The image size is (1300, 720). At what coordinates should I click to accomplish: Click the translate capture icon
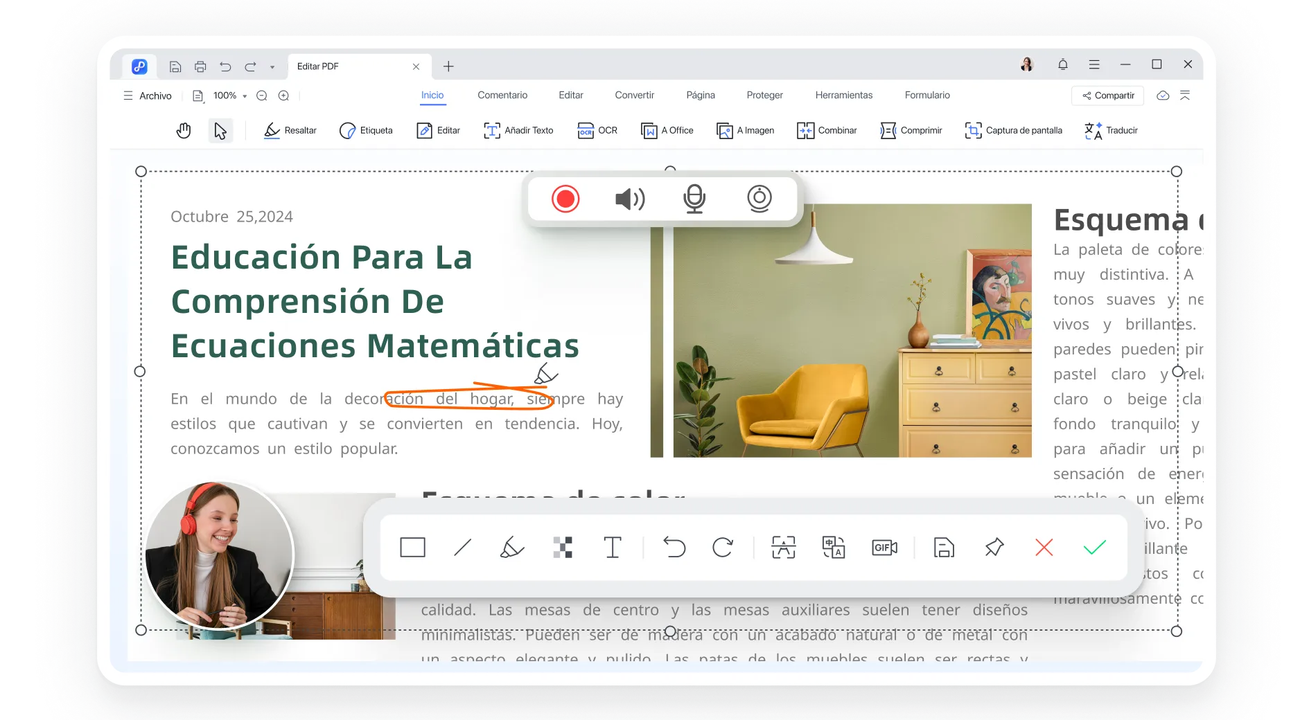pyautogui.click(x=834, y=548)
